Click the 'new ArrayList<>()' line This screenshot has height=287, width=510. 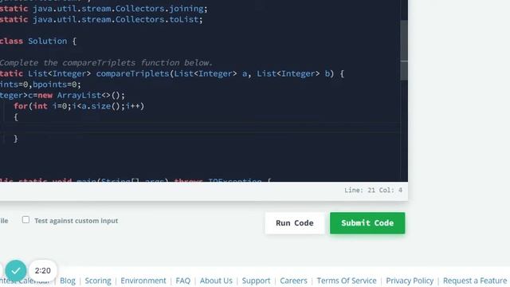62,96
